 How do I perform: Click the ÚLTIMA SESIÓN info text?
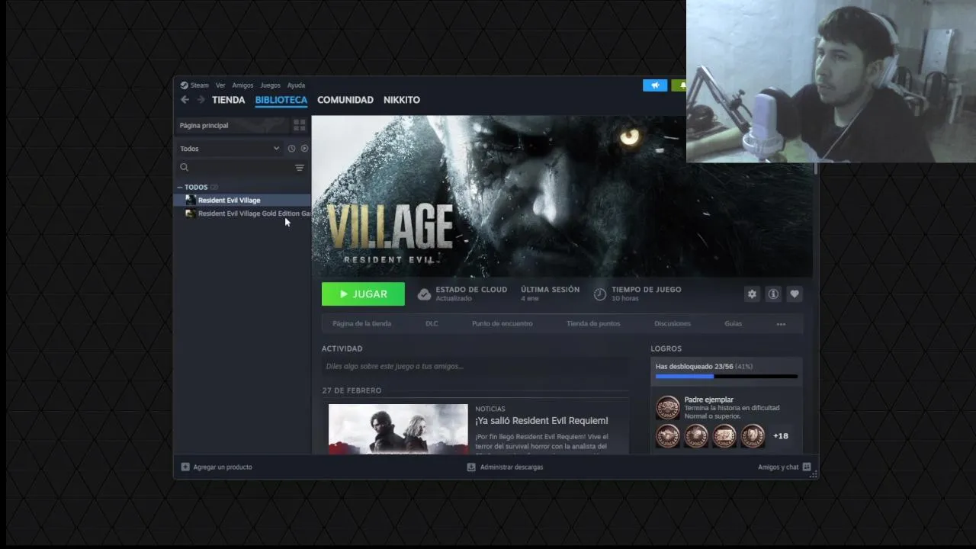(550, 294)
